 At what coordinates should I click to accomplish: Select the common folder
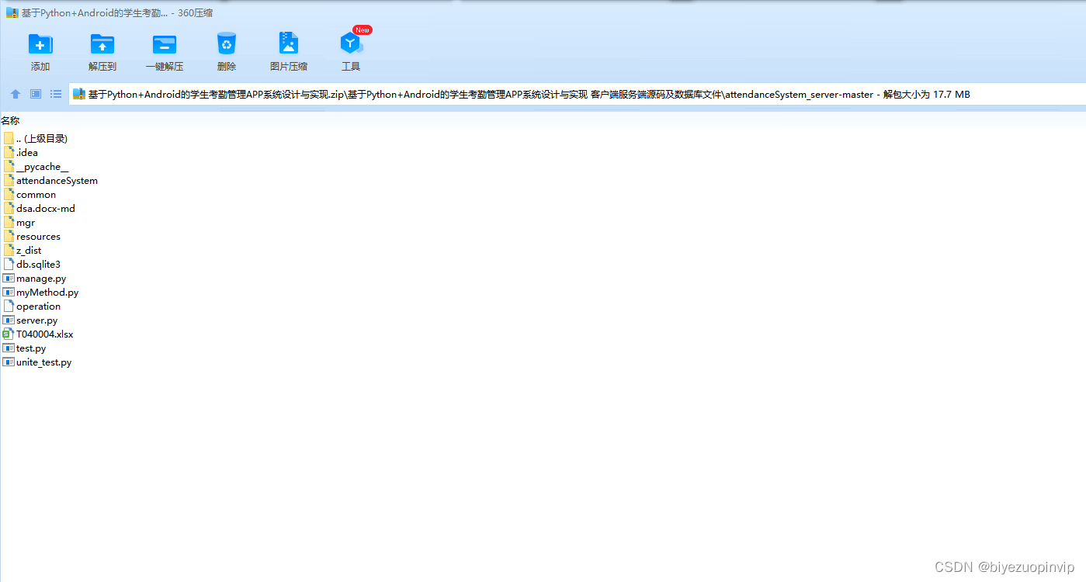tap(30, 194)
